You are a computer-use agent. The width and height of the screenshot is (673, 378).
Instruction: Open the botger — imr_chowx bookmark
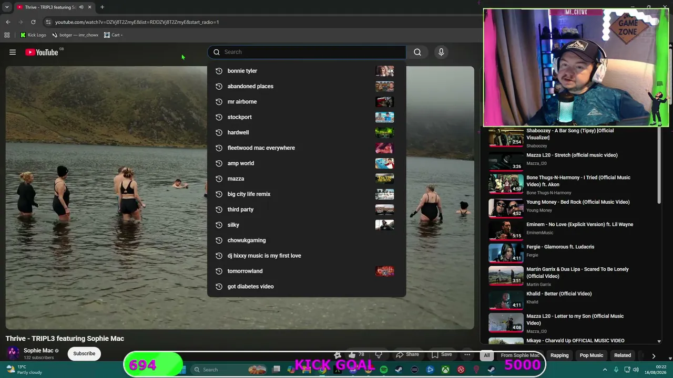point(75,35)
